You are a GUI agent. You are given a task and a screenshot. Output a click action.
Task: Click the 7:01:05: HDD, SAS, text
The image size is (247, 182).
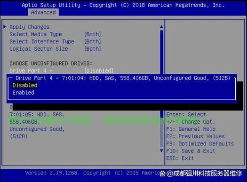[x=37, y=114]
